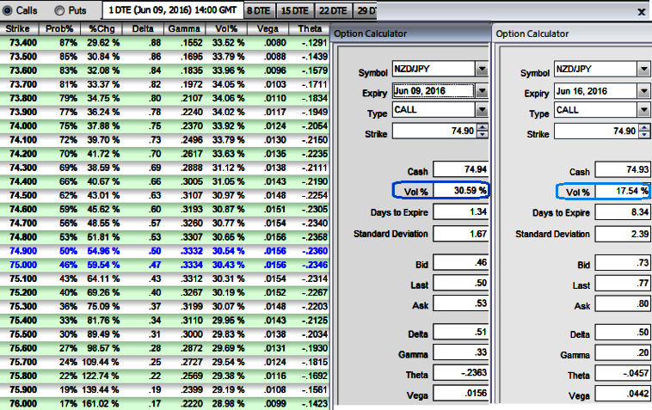Screen dimensions: 652x410
Task: Increase strike with up arrow, Jun 09 calculator
Action: pos(482,128)
